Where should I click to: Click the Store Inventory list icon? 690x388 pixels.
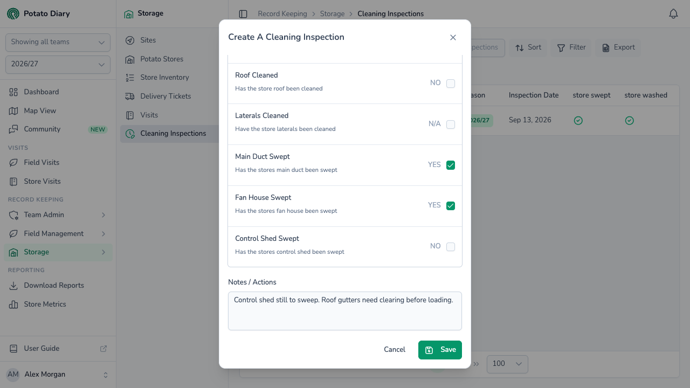tap(130, 78)
